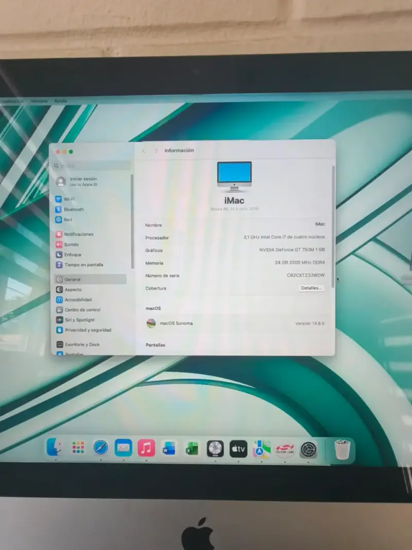Click the sidebar search field

click(x=92, y=165)
